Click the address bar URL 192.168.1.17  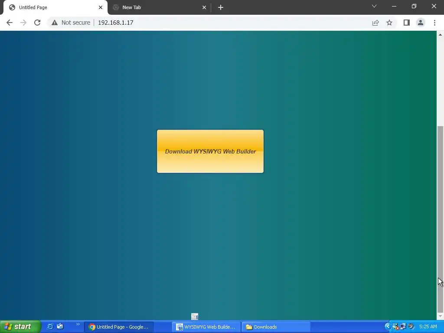click(x=115, y=23)
